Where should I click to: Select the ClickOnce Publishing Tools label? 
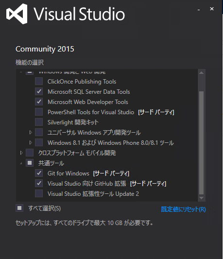(x=82, y=82)
